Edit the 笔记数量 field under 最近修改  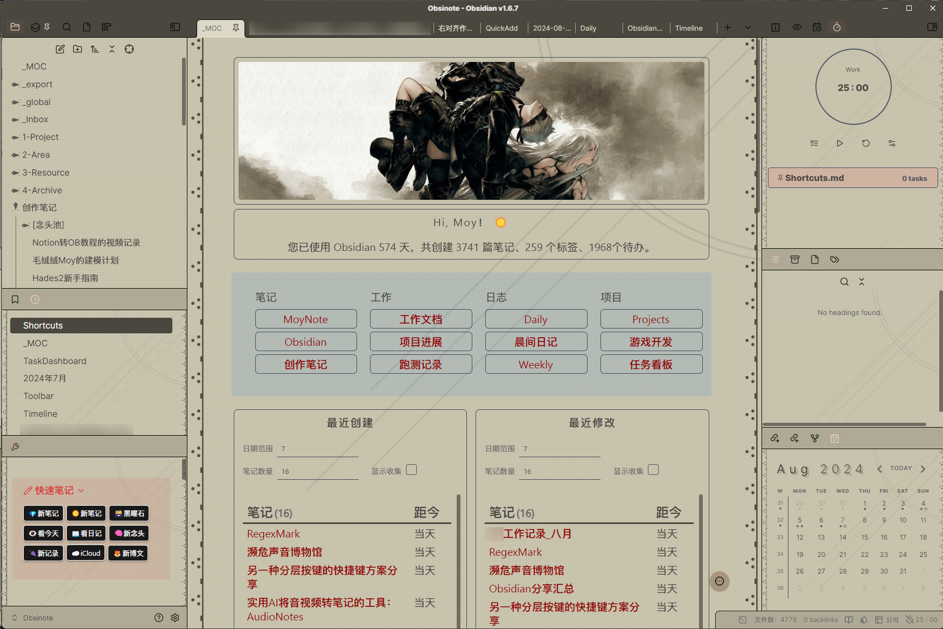[x=560, y=471]
